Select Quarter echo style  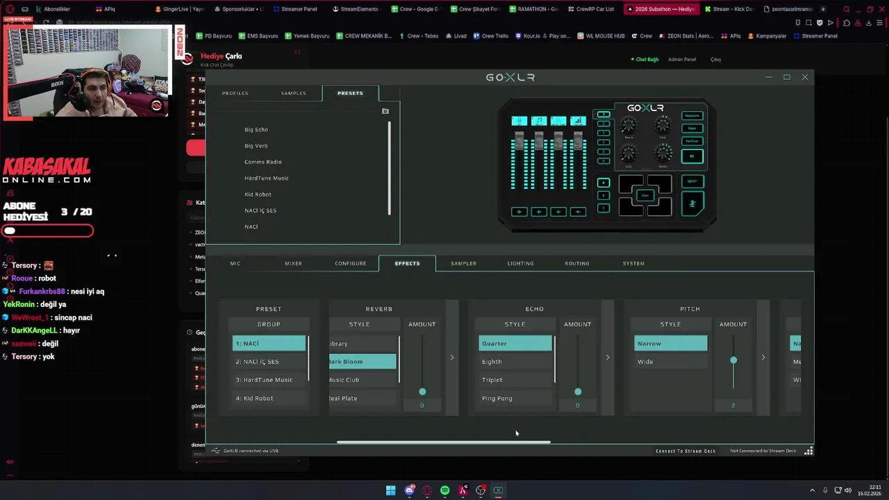(515, 343)
